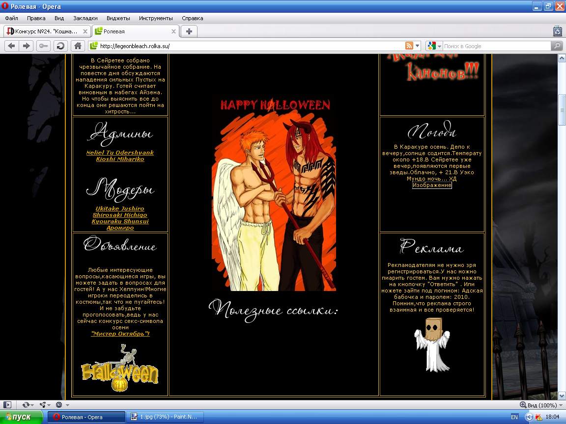Open the closed tabs trash icon
This screenshot has height=424, width=566.
(557, 31)
